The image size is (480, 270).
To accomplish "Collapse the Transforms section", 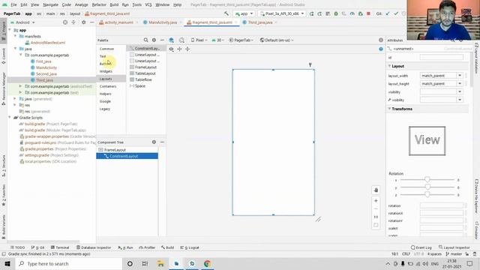I will pyautogui.click(x=389, y=109).
